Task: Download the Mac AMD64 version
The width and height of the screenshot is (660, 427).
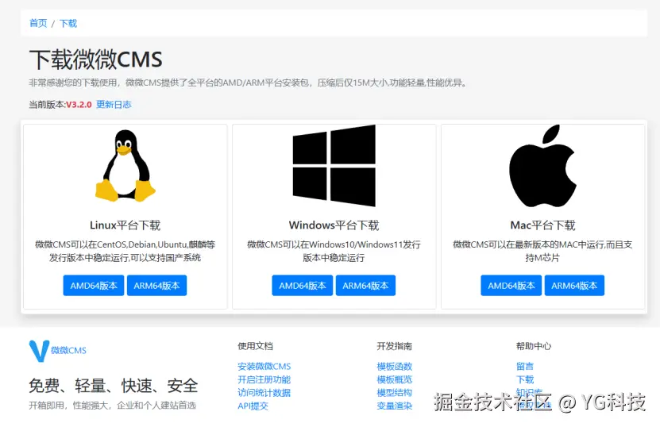Action: pos(511,286)
